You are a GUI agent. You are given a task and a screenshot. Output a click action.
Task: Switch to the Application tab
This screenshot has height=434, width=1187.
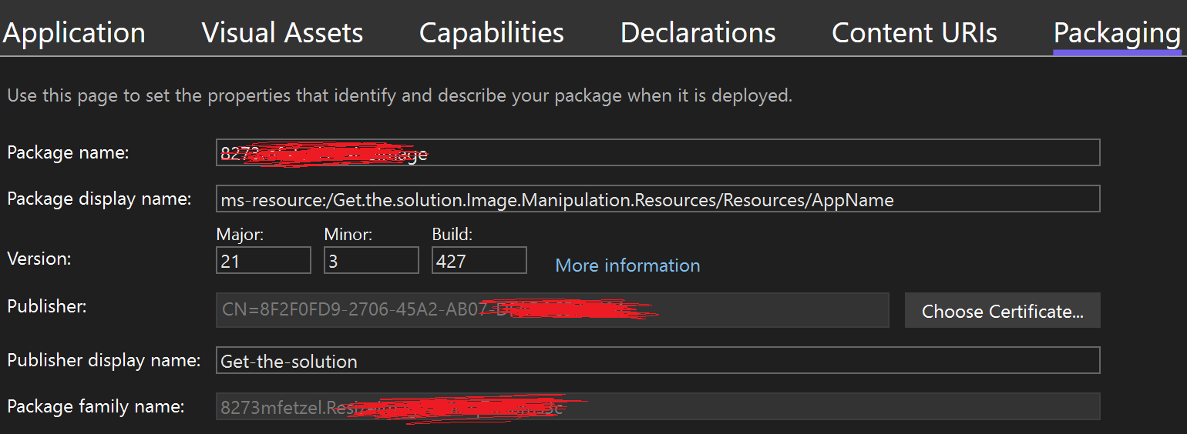(74, 33)
